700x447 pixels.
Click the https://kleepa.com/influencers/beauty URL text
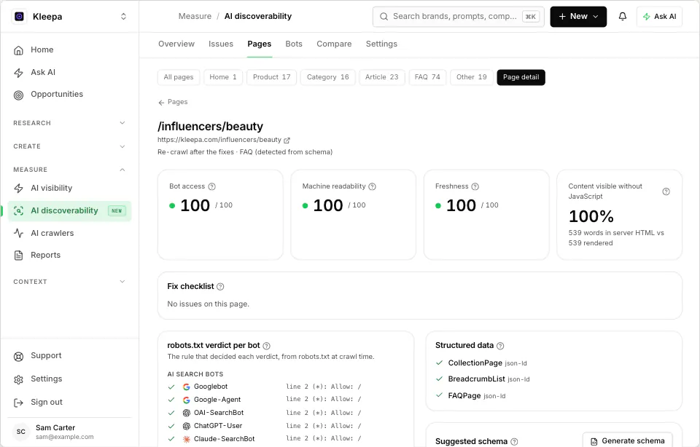tap(219, 140)
